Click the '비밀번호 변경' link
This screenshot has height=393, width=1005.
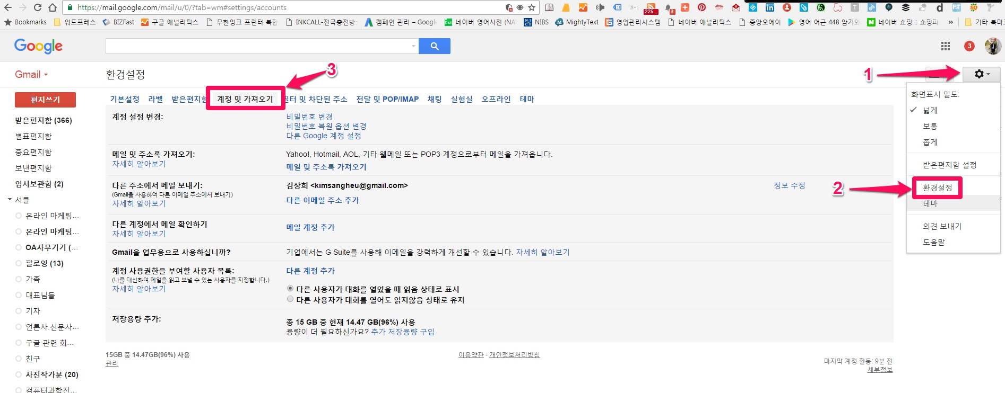pos(309,117)
